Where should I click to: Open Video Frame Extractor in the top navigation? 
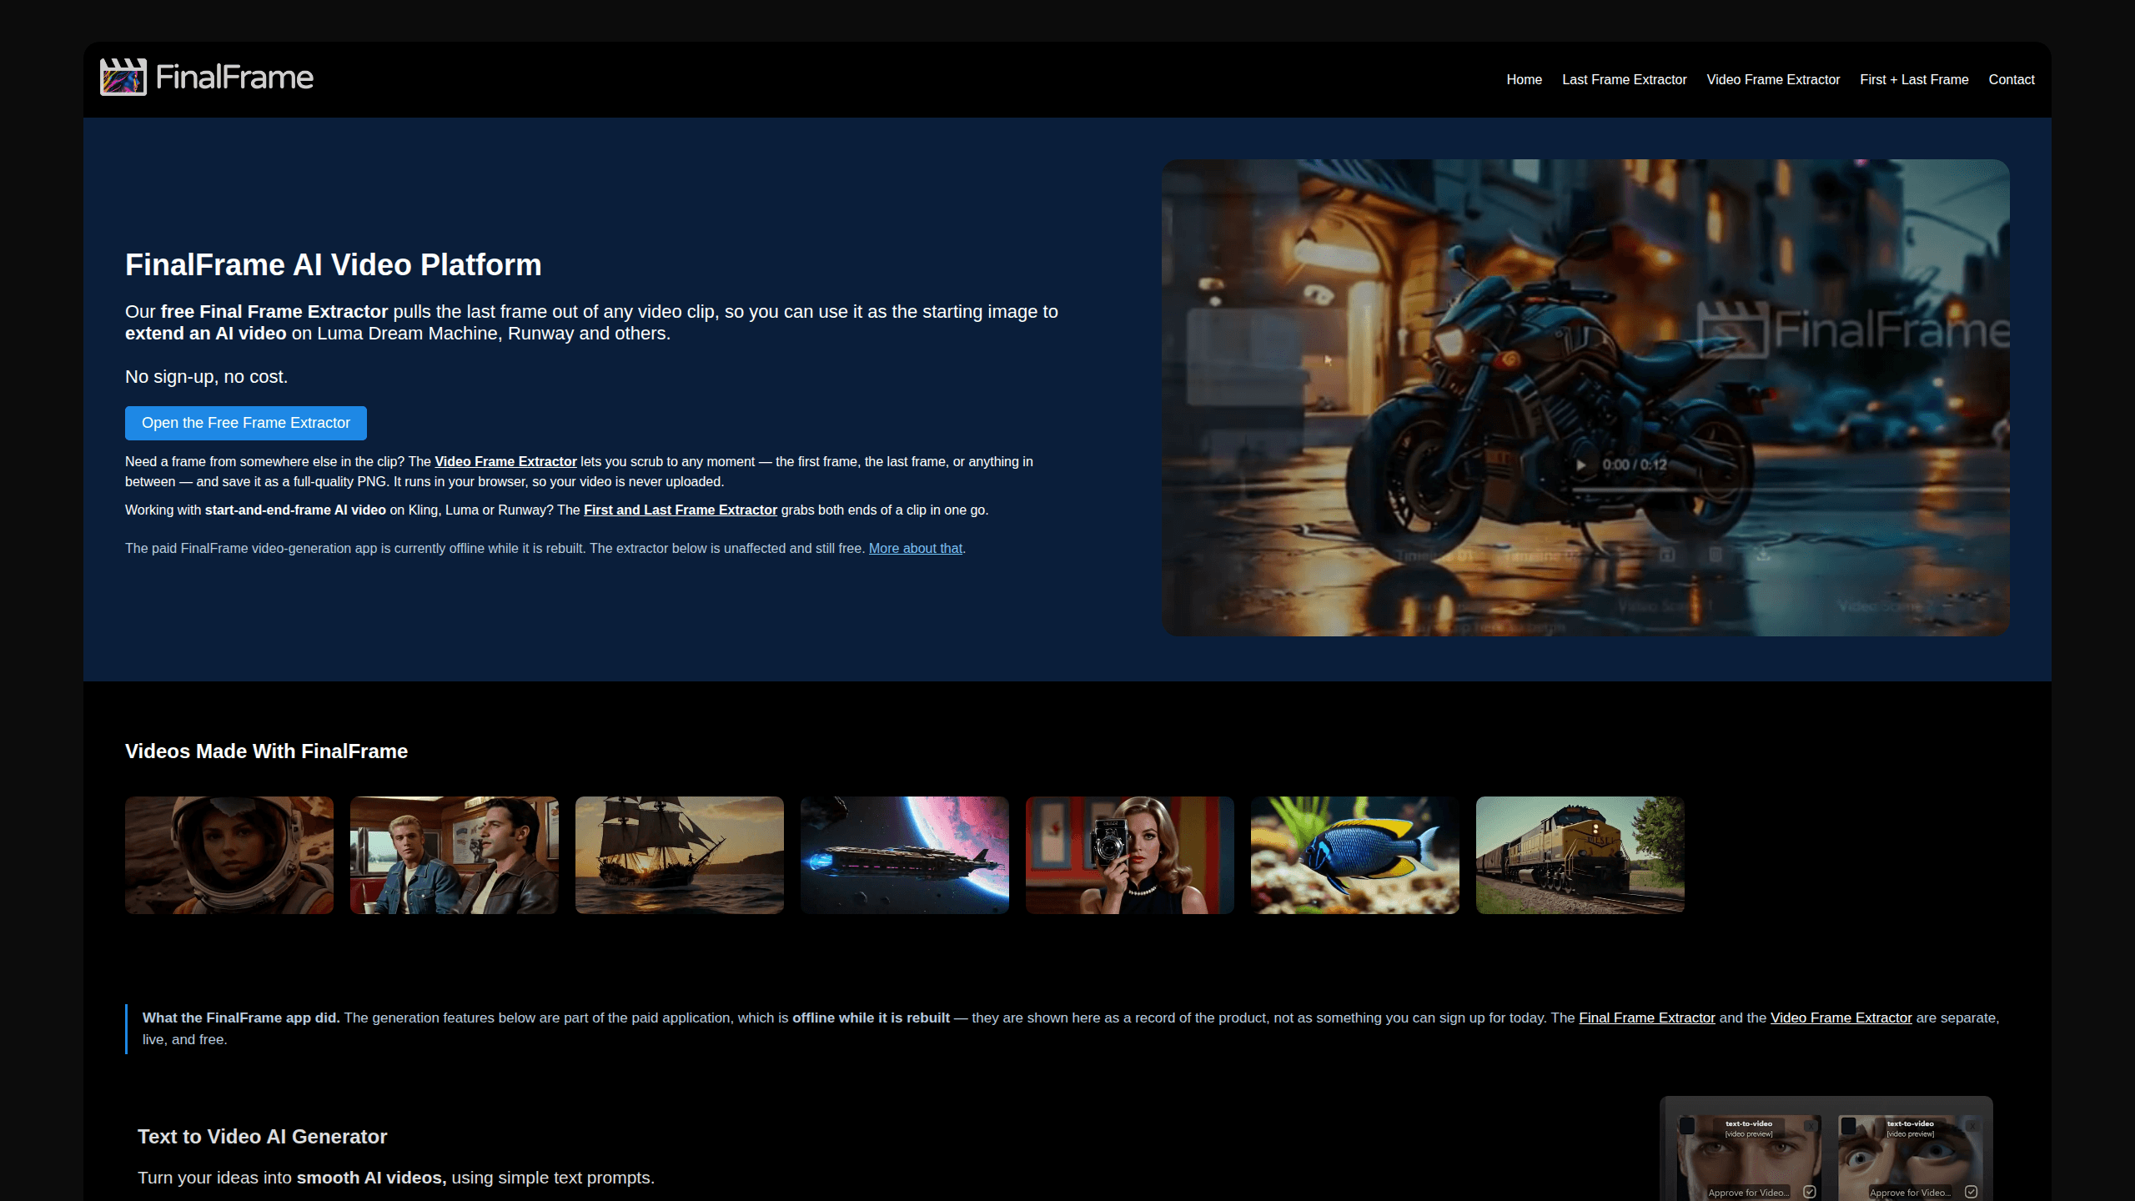pos(1773,79)
